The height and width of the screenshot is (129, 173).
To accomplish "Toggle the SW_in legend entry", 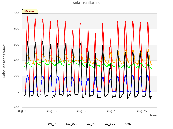I will point(49,124).
